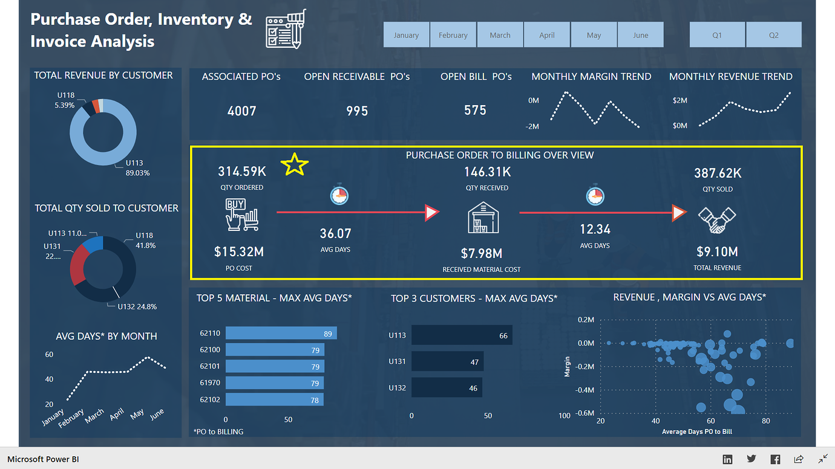Enable the Q1 quarter filter
This screenshot has height=469, width=835.
(717, 34)
